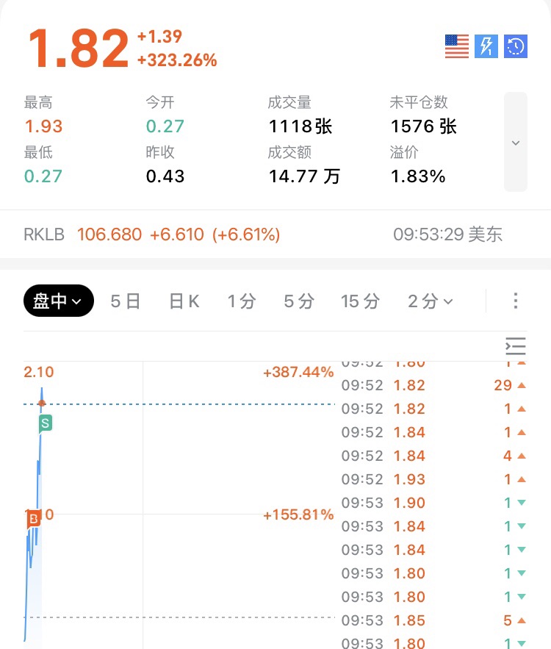Switch to the 5日 chart tab
Viewport: 551px width, 649px height.
coord(125,301)
